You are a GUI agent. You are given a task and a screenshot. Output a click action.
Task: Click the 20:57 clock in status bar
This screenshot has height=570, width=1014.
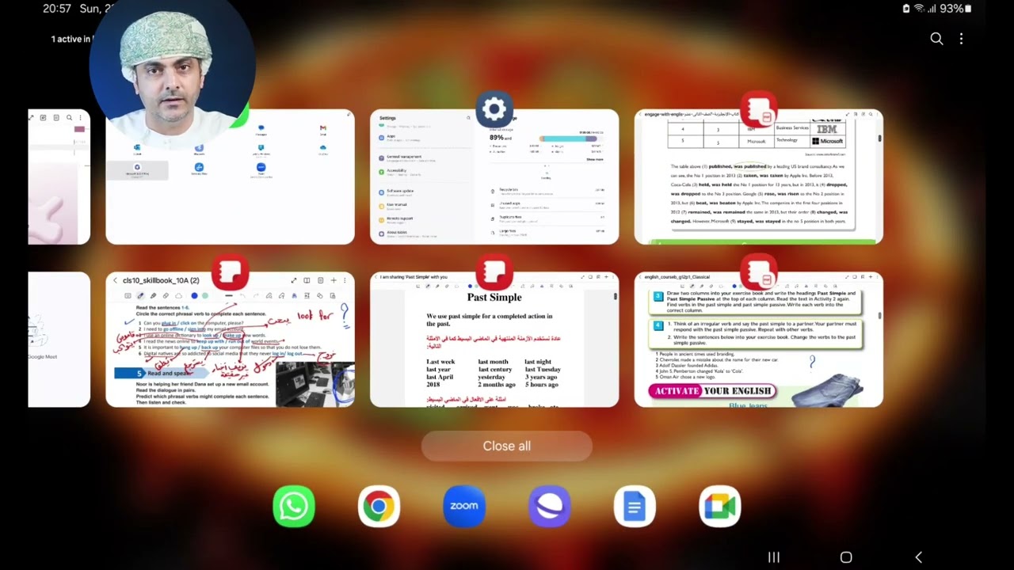(57, 9)
